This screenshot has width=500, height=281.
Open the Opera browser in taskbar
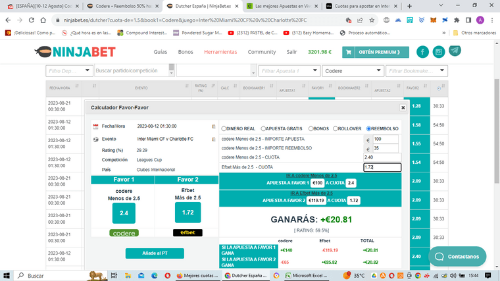coord(167,276)
